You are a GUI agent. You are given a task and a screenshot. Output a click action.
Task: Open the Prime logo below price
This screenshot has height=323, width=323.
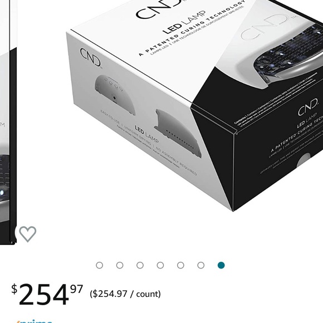(34, 321)
